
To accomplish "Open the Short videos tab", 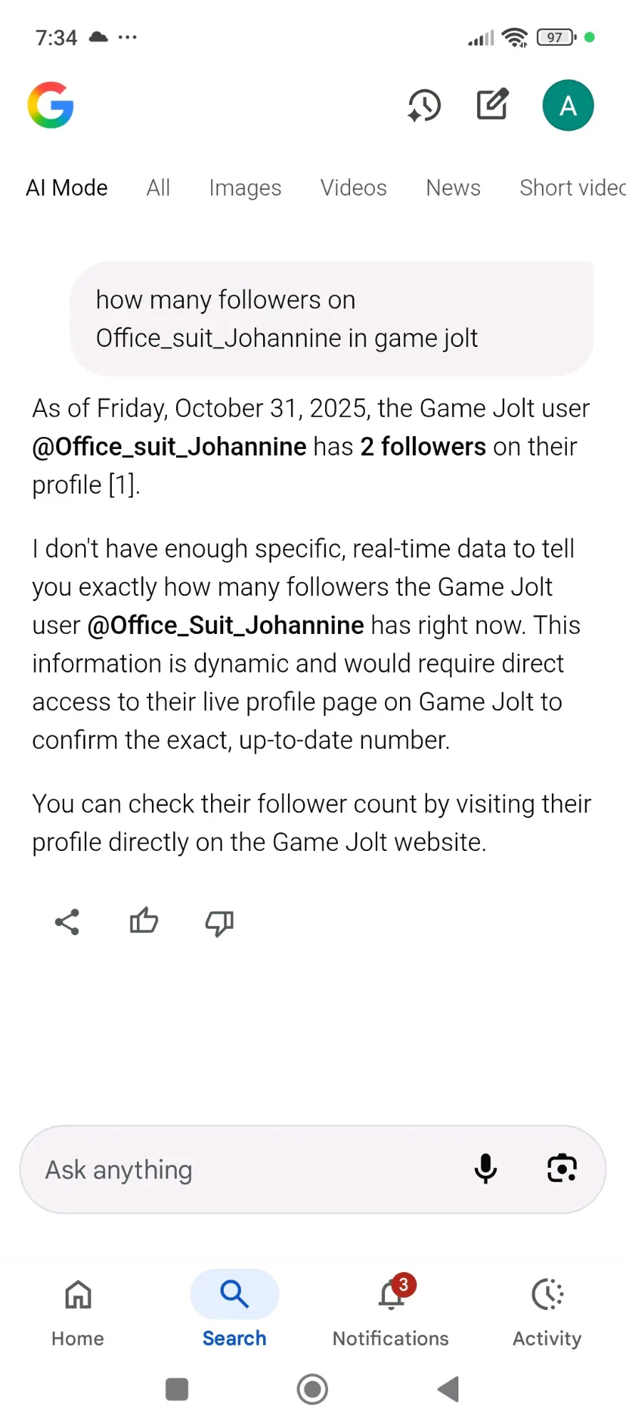I will click(572, 188).
